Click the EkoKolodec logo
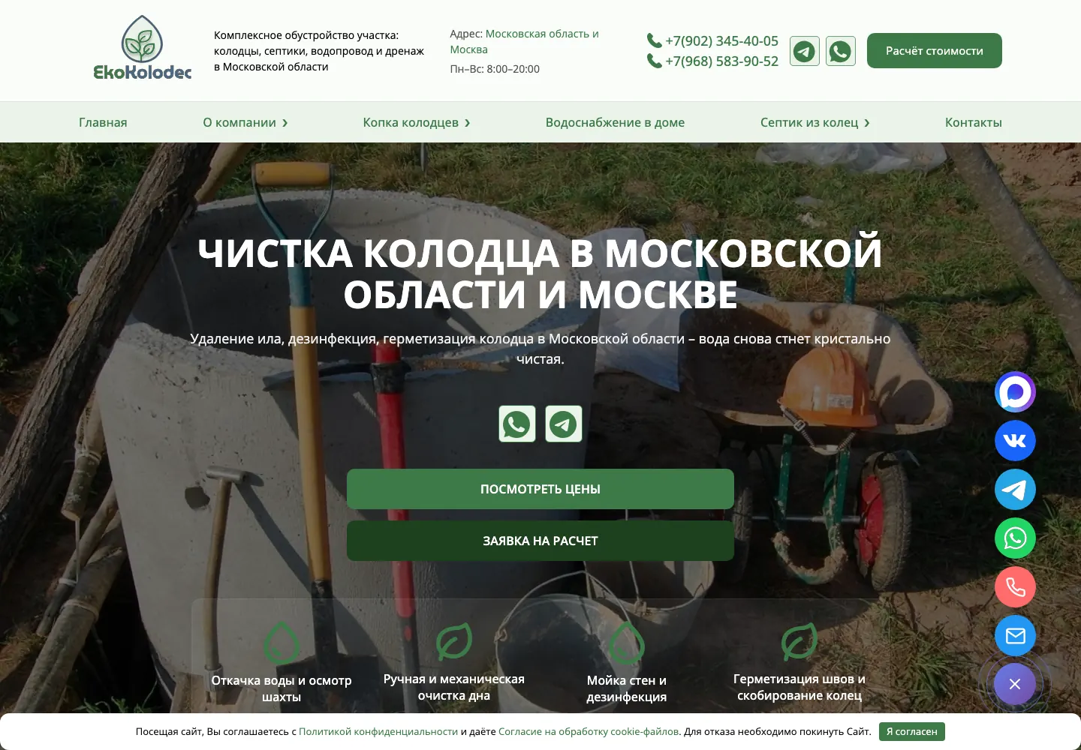1081x750 pixels. tap(143, 48)
